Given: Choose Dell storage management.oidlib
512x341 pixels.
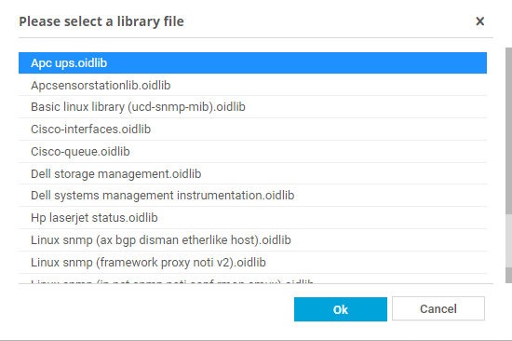Looking at the screenshot, I should (252, 173).
